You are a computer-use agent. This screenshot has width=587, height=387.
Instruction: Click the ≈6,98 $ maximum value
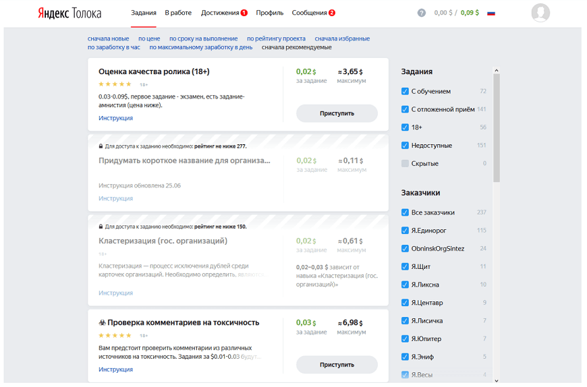pyautogui.click(x=350, y=323)
